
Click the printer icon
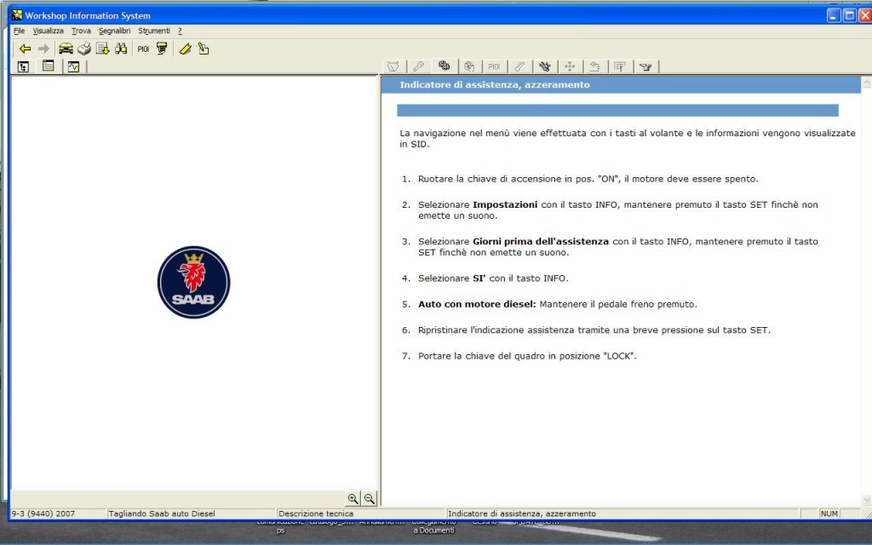click(x=84, y=49)
